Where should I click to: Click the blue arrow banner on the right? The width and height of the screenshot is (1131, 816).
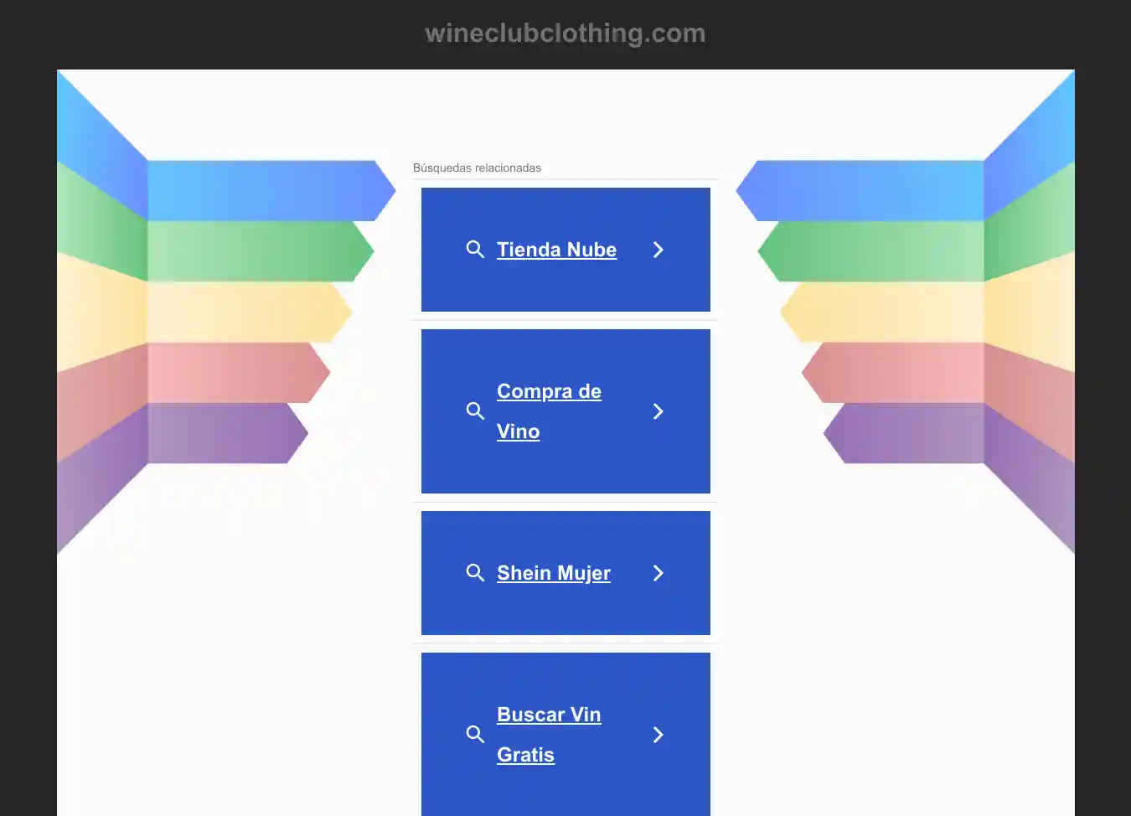863,190
